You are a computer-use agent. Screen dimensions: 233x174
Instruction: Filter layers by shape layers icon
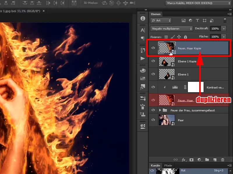(205, 20)
